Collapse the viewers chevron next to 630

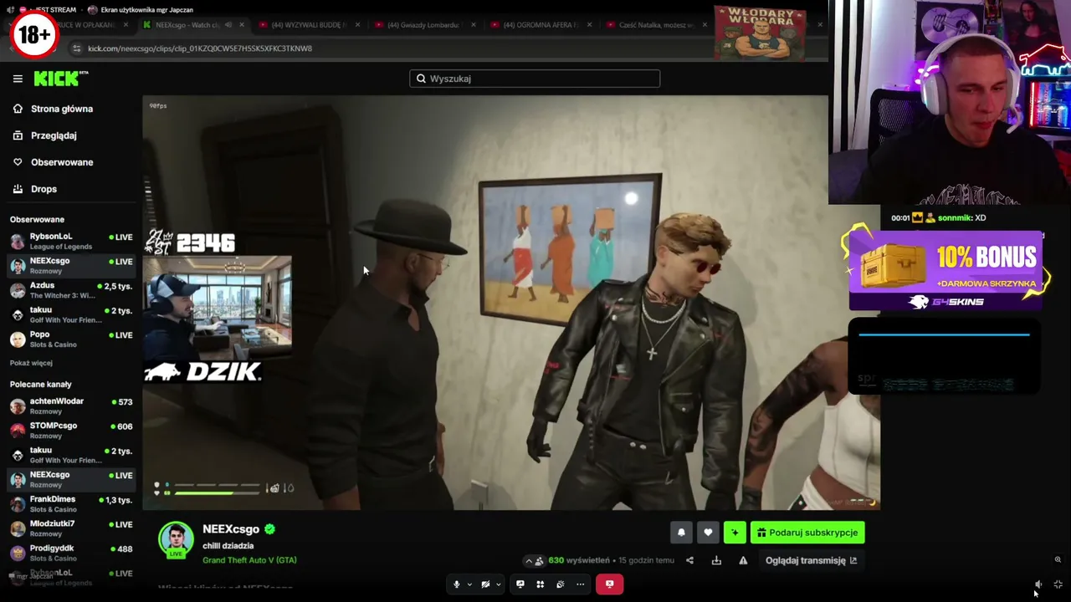[x=528, y=561]
